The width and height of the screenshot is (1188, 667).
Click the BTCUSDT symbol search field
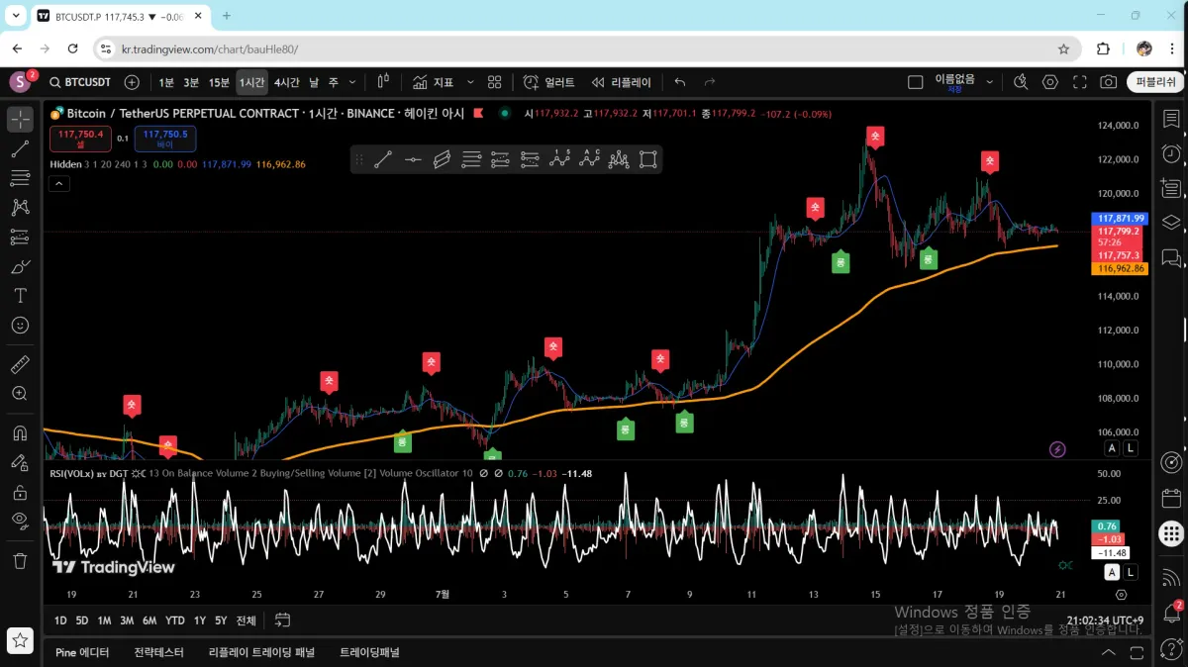81,82
